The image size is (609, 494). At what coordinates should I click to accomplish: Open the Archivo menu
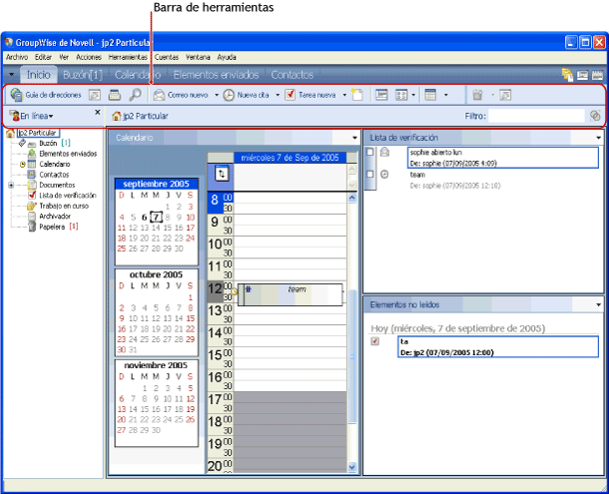tap(17, 57)
